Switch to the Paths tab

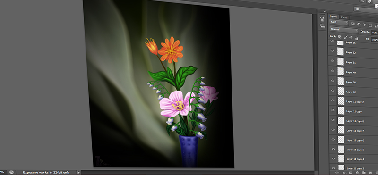tap(344, 17)
